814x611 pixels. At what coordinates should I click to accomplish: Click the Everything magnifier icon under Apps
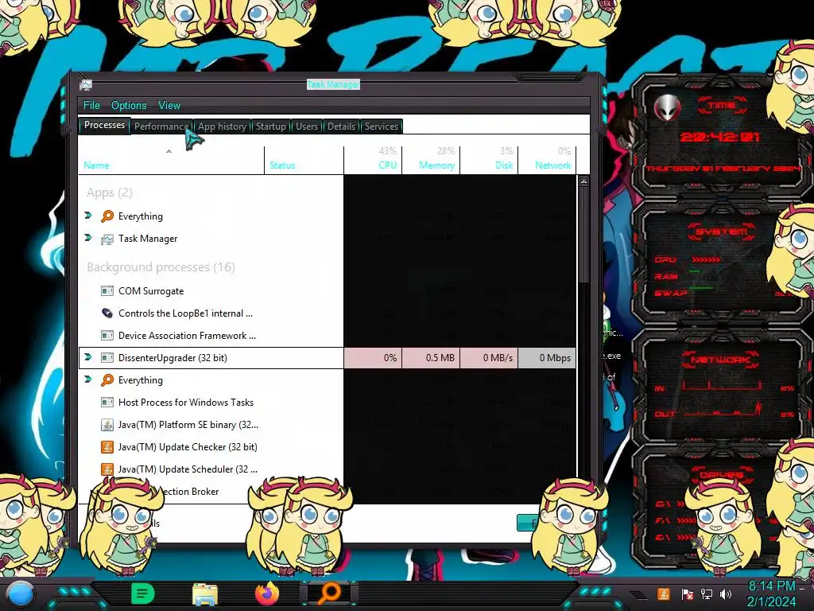[x=107, y=216]
